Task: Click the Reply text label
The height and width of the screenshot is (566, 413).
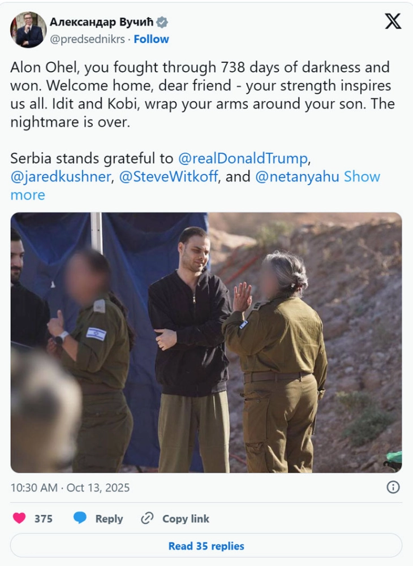Action: click(x=109, y=519)
